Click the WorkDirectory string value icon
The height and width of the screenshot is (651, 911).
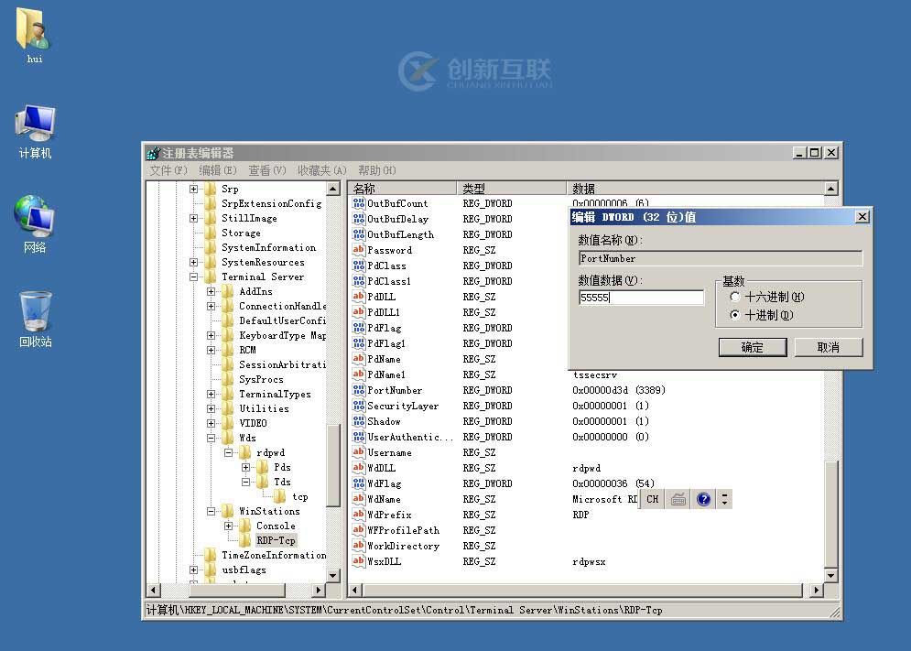[359, 546]
